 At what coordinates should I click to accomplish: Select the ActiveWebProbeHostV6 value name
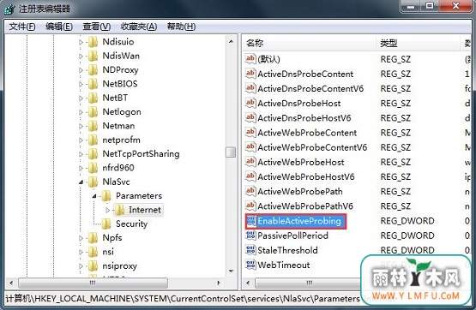305,177
